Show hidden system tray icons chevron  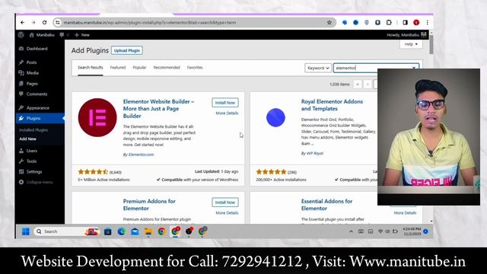[x=351, y=231]
